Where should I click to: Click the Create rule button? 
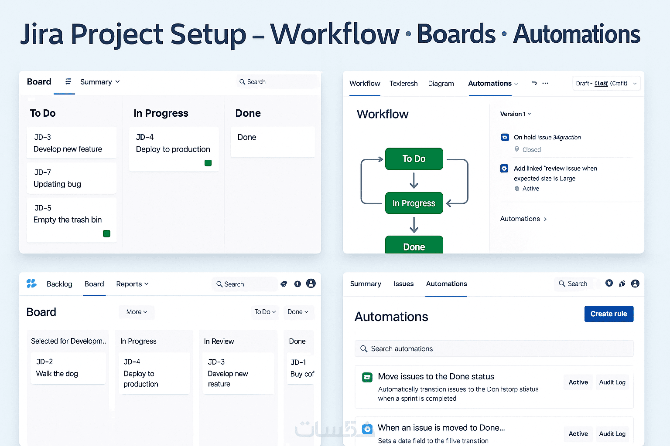coord(609,314)
